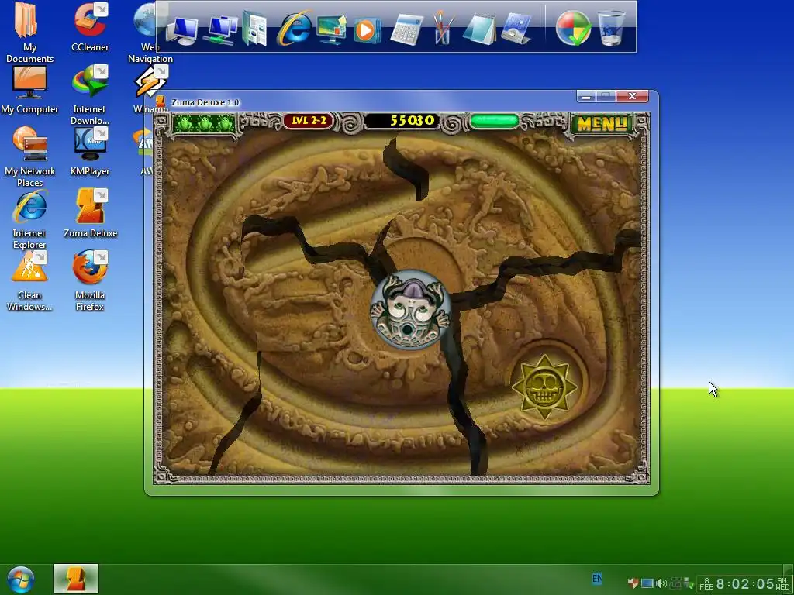
Task: Open Internet Download Manager shortcut
Action: [x=90, y=95]
